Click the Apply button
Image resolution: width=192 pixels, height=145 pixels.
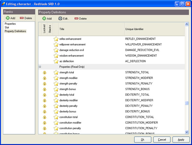tap(181, 140)
